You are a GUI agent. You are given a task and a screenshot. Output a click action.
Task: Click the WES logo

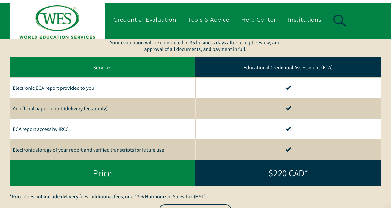coord(57,22)
